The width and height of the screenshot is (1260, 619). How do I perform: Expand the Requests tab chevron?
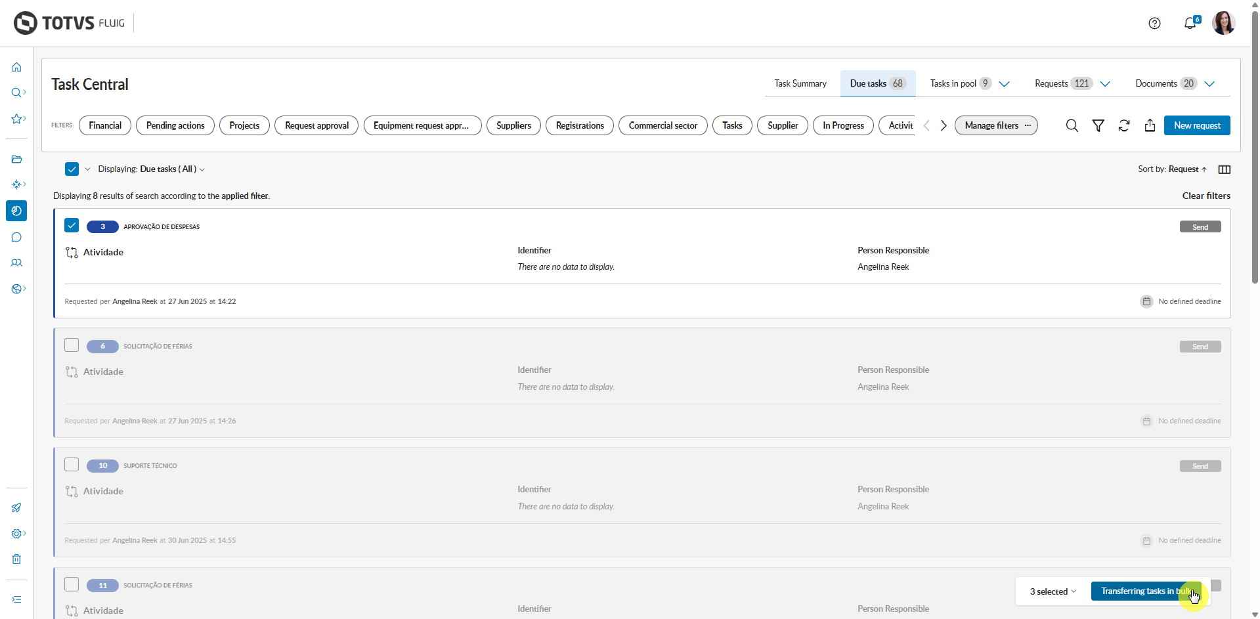[x=1105, y=84]
